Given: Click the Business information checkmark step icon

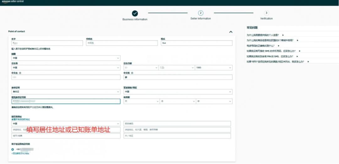Looking at the screenshot, I should [x=135, y=13].
